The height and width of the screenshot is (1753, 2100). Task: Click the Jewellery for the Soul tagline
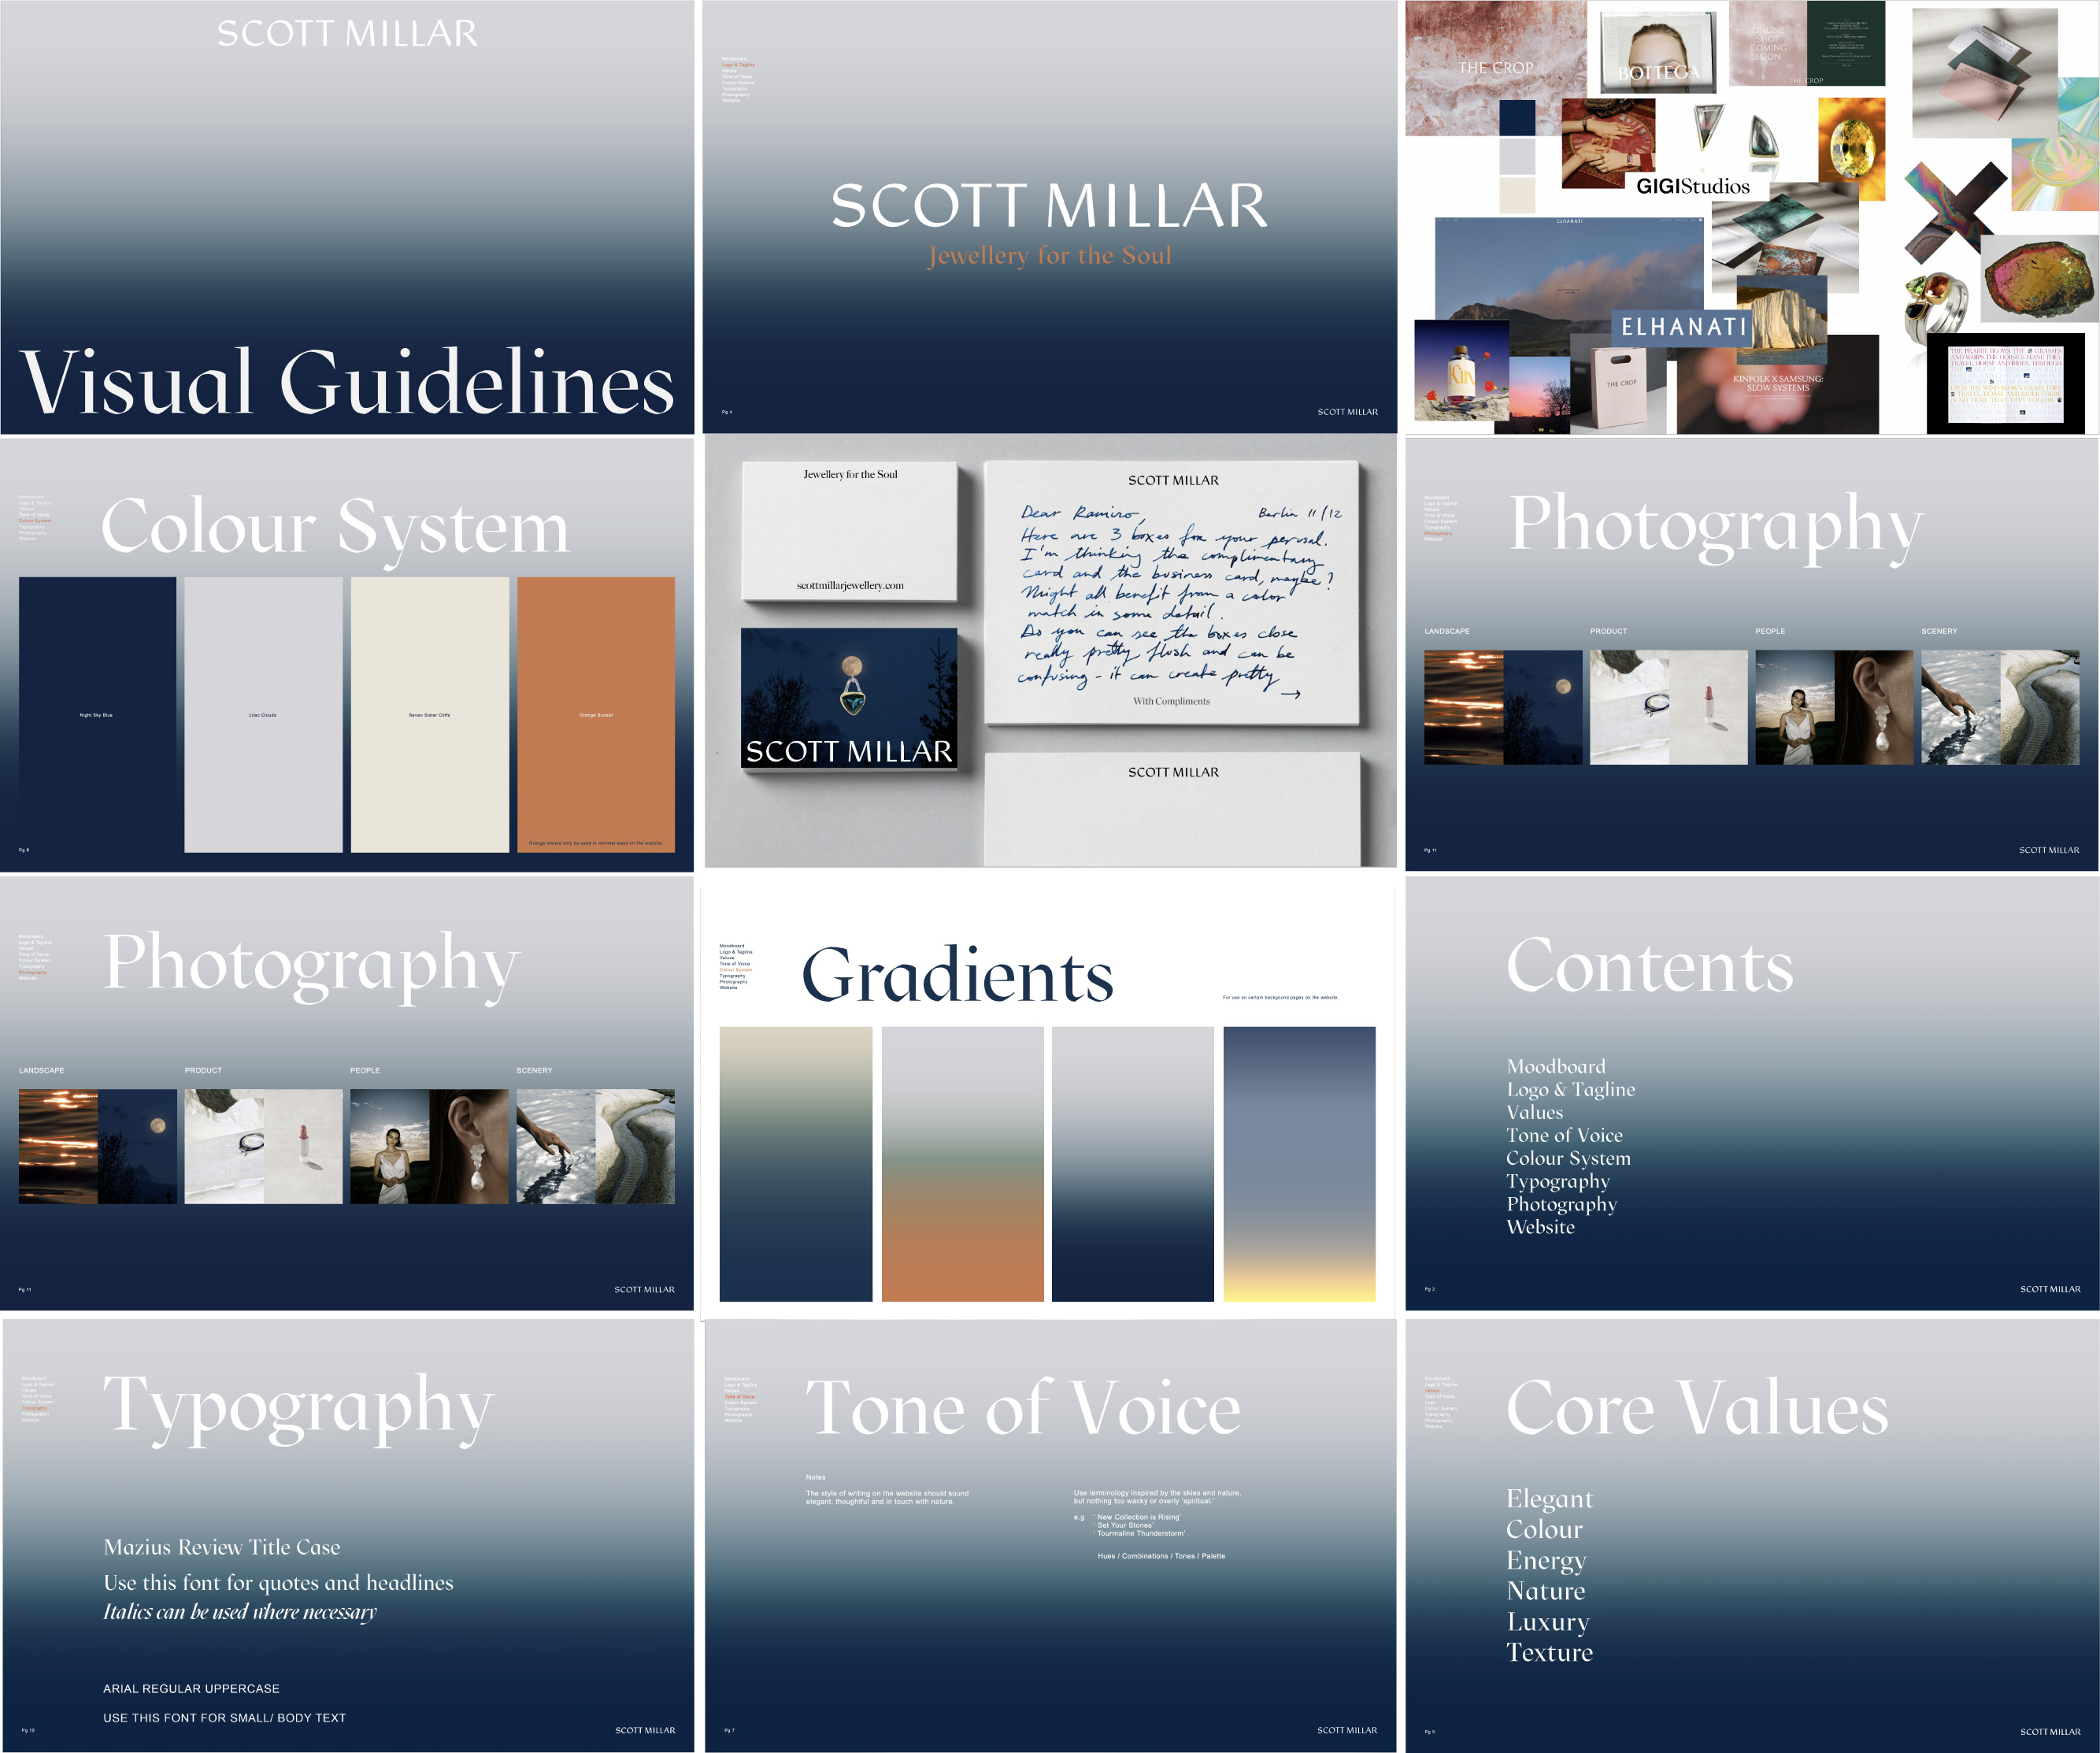coord(1049,256)
